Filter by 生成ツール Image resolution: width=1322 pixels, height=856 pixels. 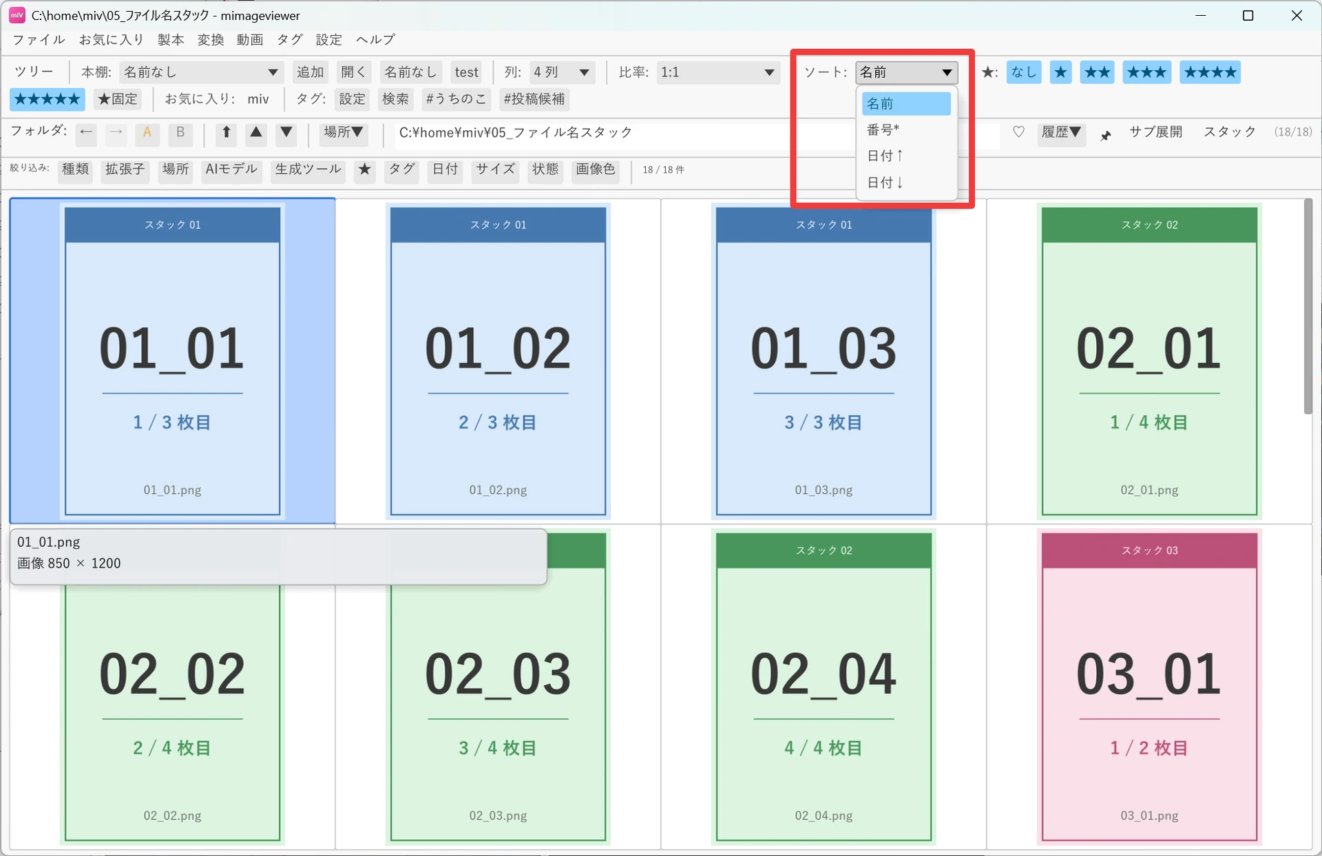click(x=308, y=169)
